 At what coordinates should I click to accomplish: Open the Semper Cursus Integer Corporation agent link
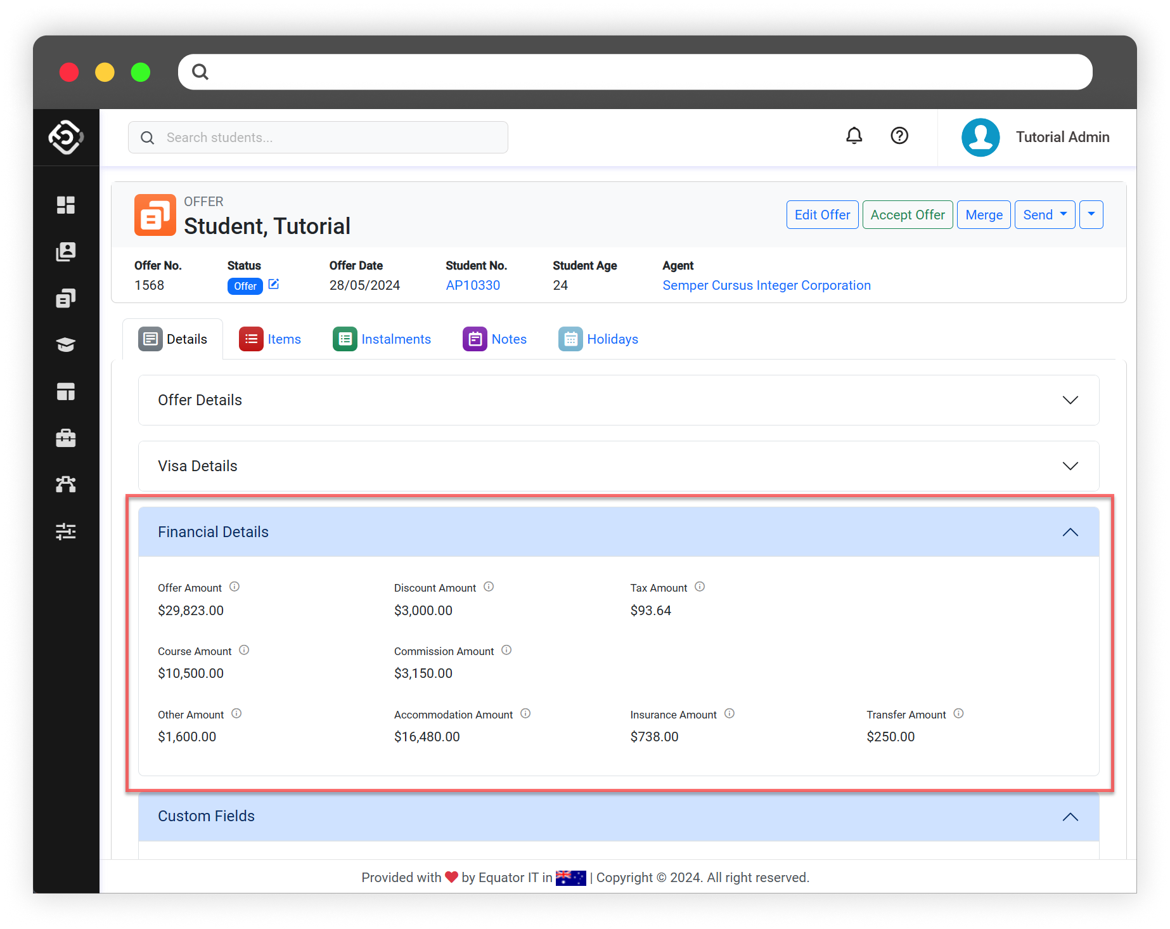coord(766,285)
